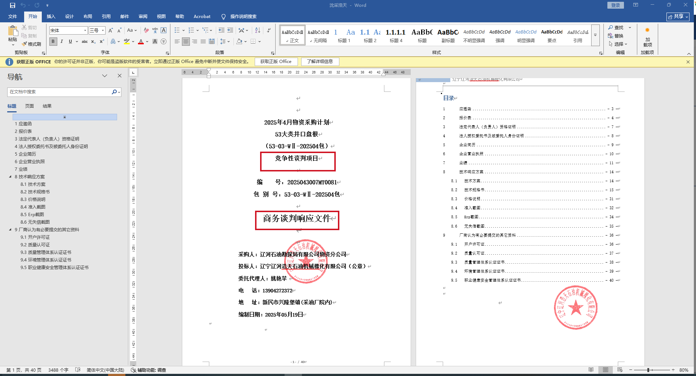Open underline style dropdown arrow

[77, 41]
